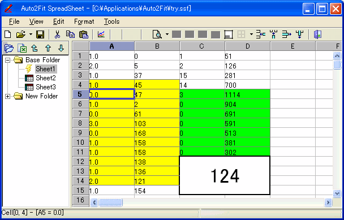The width and height of the screenshot is (344, 220).
Task: Select cell B15 with value 154
Action: (157, 191)
